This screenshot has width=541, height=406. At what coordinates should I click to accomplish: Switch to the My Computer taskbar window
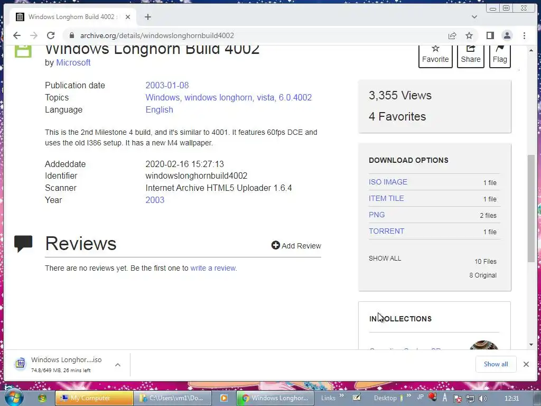94,398
